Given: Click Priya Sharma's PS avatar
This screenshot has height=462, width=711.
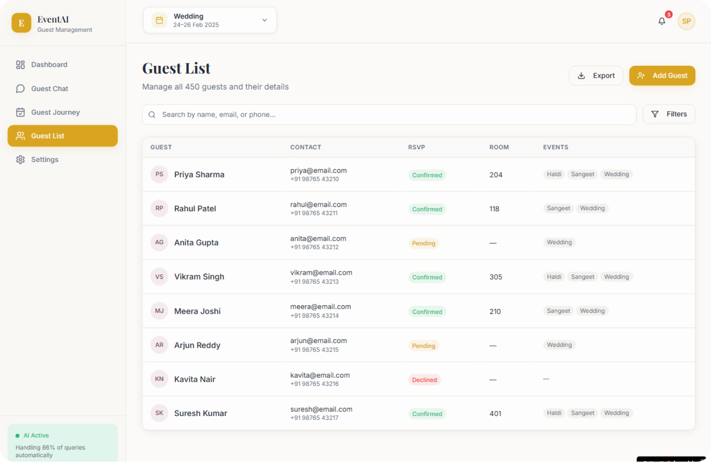Looking at the screenshot, I should (159, 174).
